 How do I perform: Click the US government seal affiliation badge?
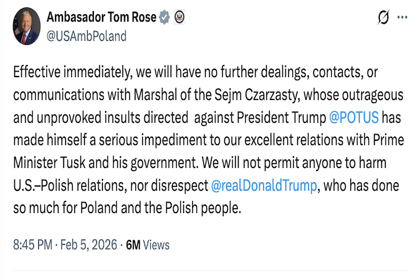point(179,17)
